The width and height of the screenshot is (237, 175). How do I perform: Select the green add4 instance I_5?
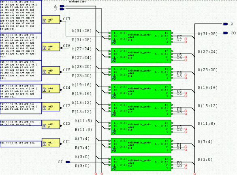141,127
